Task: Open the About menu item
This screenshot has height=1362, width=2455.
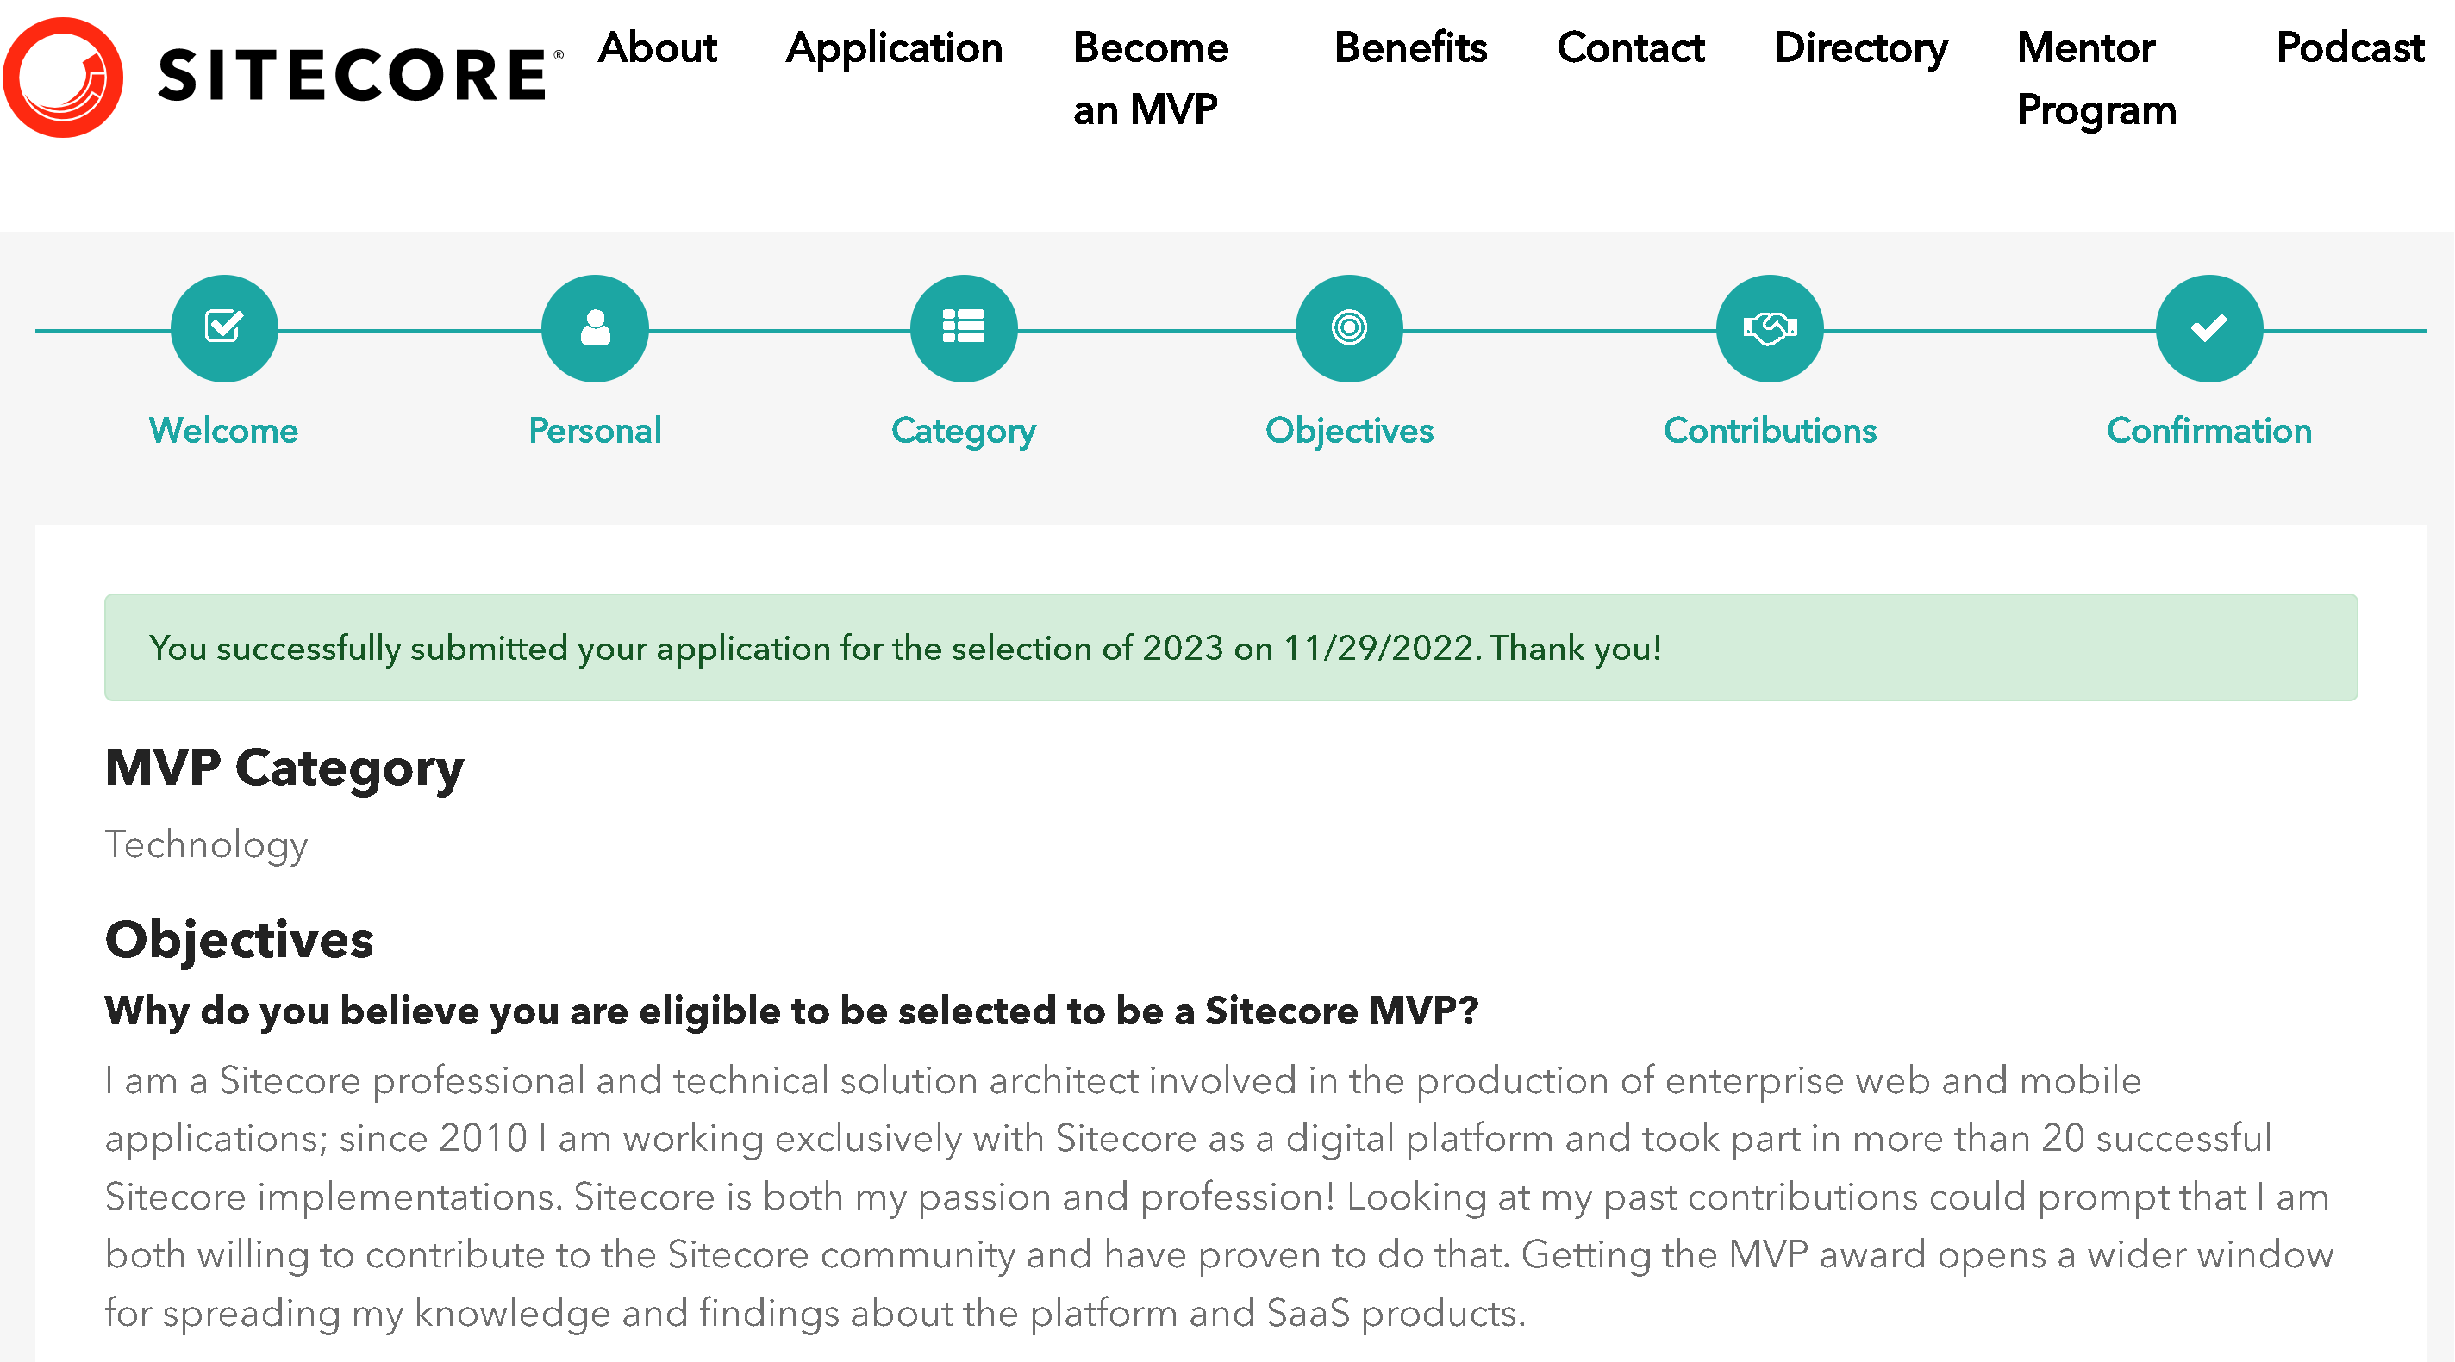Action: [658, 47]
